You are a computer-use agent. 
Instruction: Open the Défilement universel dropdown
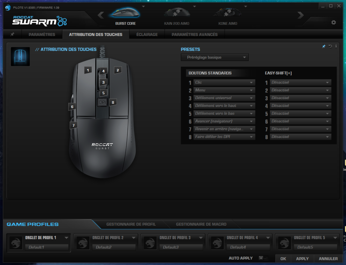tap(224, 98)
